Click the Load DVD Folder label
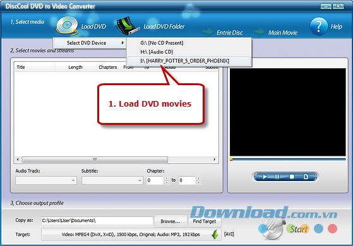The height and width of the screenshot is (246, 353). pyautogui.click(x=164, y=26)
